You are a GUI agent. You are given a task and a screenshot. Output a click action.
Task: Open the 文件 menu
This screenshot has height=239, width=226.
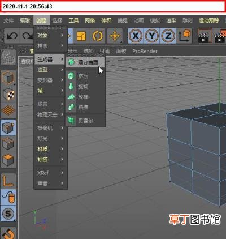coord(8,20)
